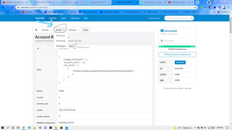Viewport: 232px width, 130px height.
Task: Switch to 8 best Fiverr YouTube tab
Action: tap(15, 3)
